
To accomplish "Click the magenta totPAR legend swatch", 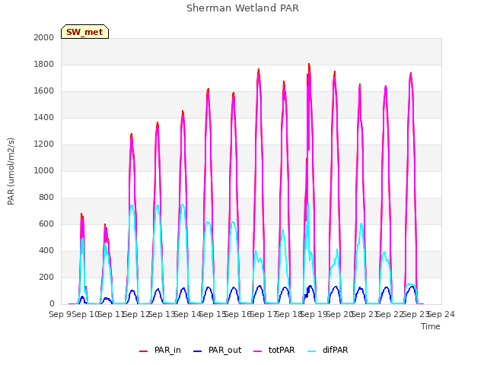I will (258, 351).
